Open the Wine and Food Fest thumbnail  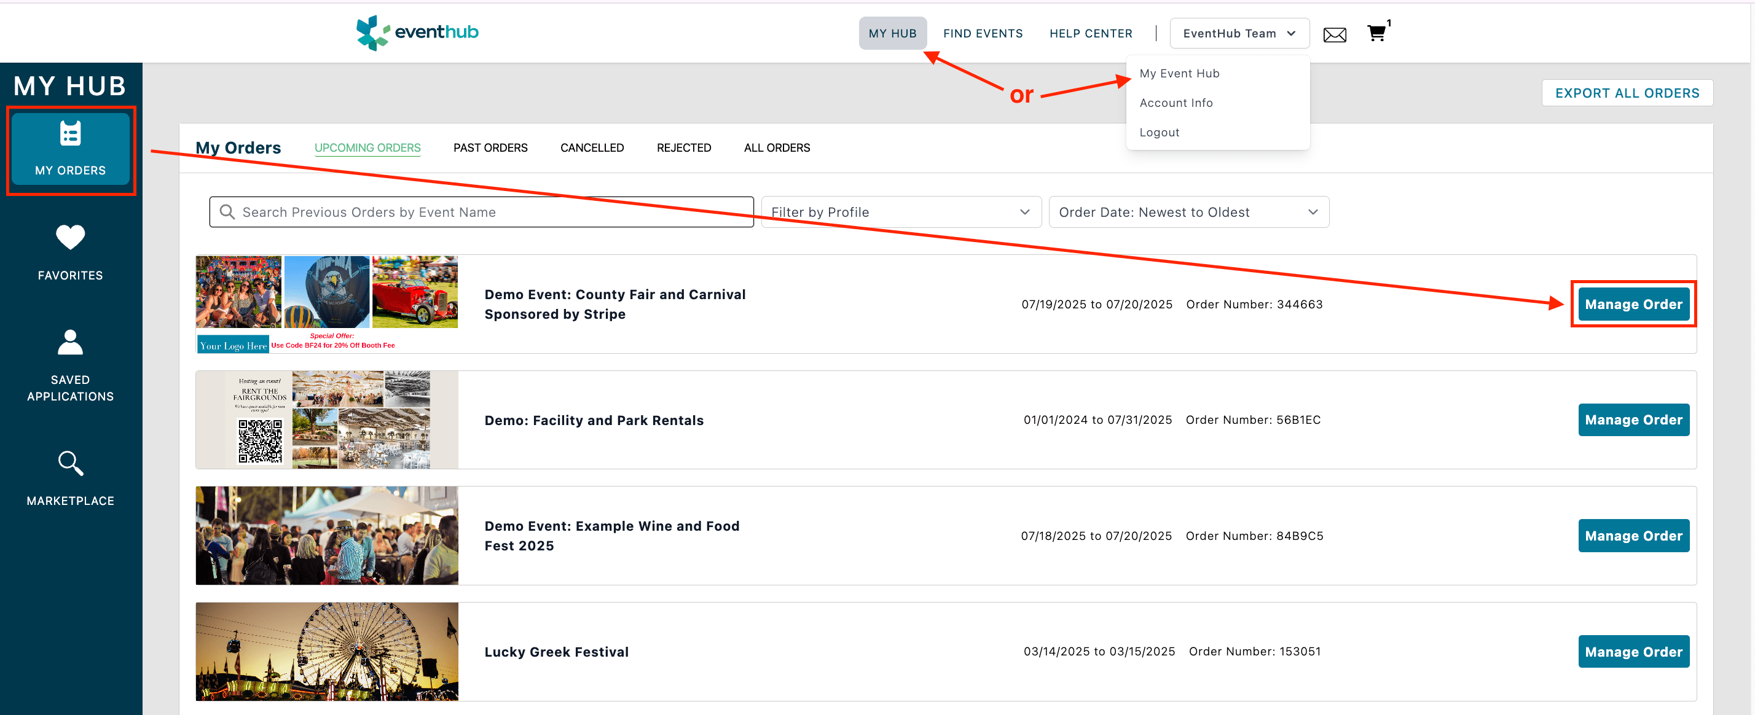coord(326,535)
